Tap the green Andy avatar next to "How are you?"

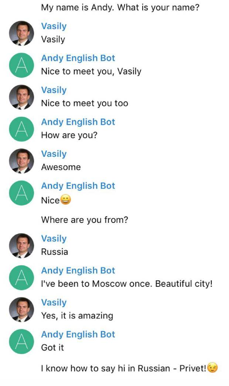click(21, 129)
